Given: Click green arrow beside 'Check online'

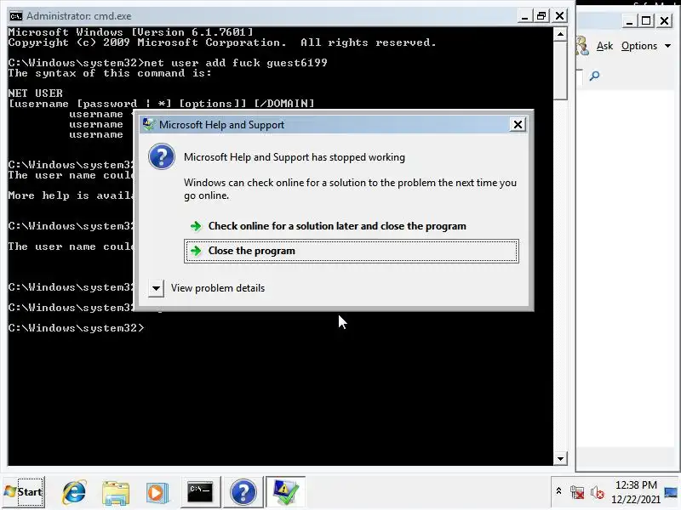Looking at the screenshot, I should [196, 226].
